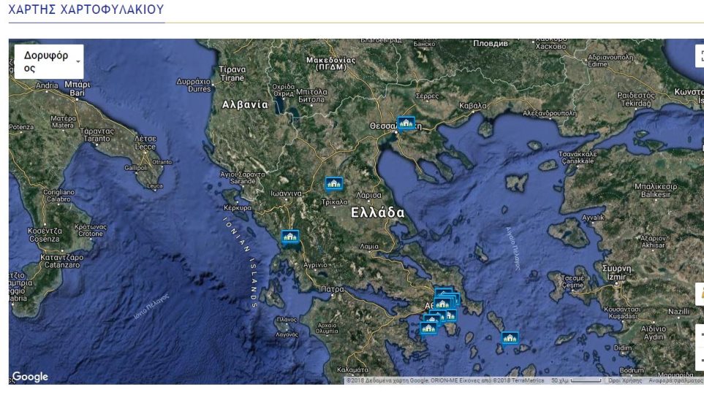Click the Αλβανία country label on the map
This screenshot has width=704, height=395.
pyautogui.click(x=245, y=104)
